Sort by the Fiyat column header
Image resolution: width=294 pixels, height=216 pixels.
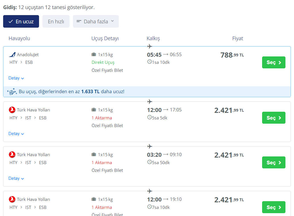point(238,38)
